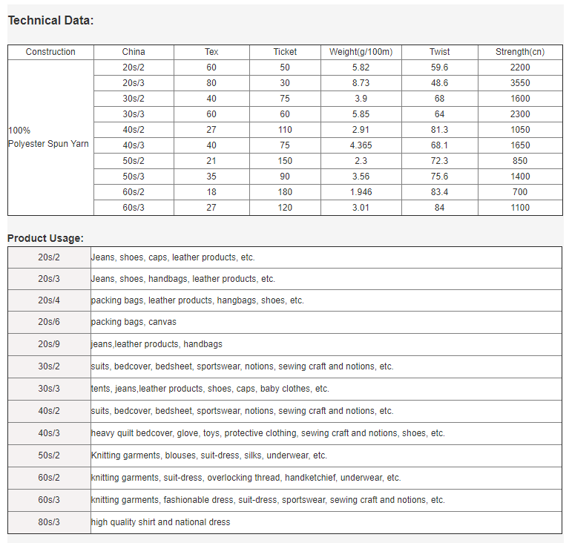Click weight value '5.82'
Viewport: 569px width, 543px height.
point(361,68)
